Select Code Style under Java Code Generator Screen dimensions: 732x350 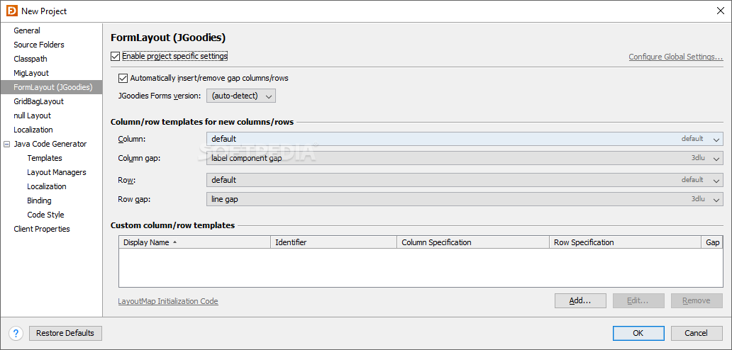pos(45,215)
